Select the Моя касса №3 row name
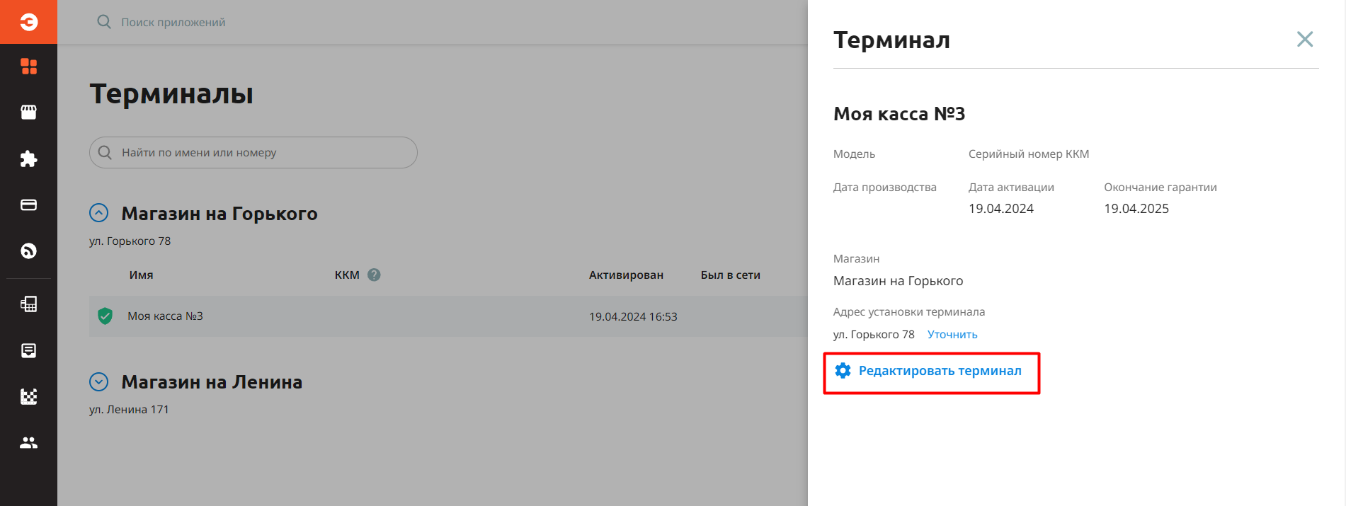Image resolution: width=1346 pixels, height=506 pixels. [x=165, y=316]
